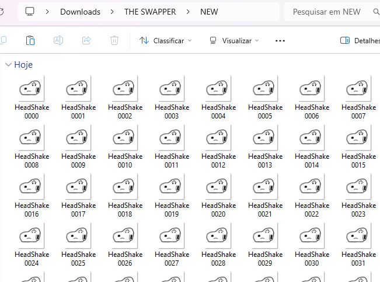Image resolution: width=380 pixels, height=282 pixels.
Task: Click the search magnifier icon
Action: pyautogui.click(x=375, y=12)
